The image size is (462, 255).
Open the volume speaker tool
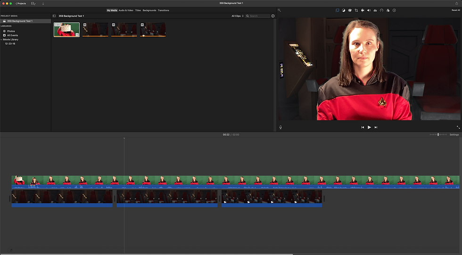(369, 10)
